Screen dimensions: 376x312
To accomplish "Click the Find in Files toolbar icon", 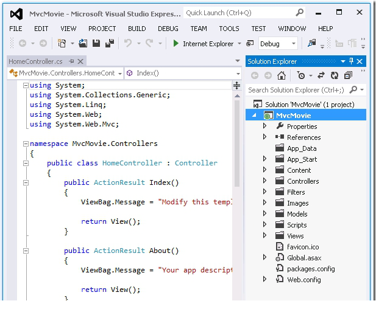I will (312, 43).
